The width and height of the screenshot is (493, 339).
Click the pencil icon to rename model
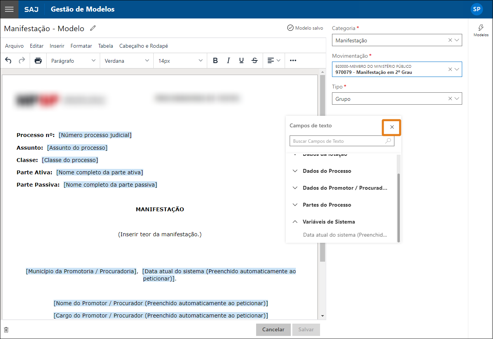[93, 28]
